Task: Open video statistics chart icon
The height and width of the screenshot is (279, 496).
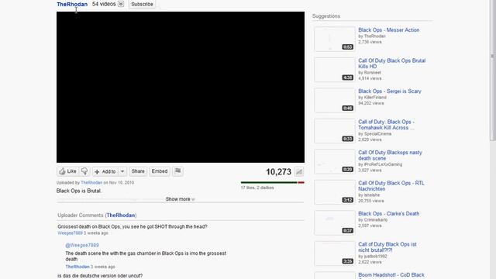Action: (x=299, y=172)
